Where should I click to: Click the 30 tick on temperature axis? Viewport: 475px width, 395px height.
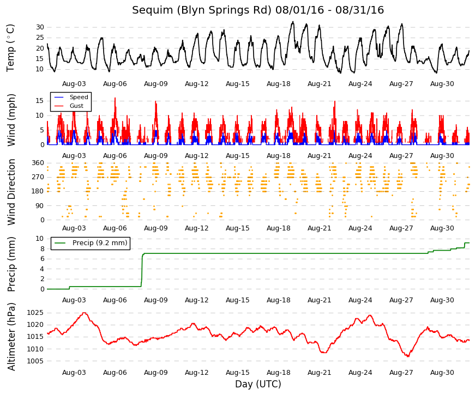point(40,27)
